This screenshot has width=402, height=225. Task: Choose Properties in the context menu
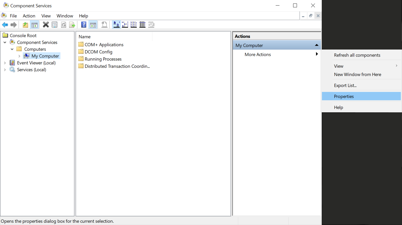click(x=361, y=96)
